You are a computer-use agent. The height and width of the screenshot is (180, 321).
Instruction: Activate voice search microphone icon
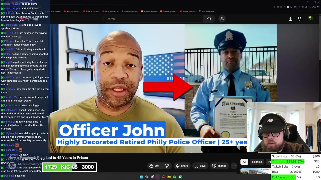[x=222, y=19]
